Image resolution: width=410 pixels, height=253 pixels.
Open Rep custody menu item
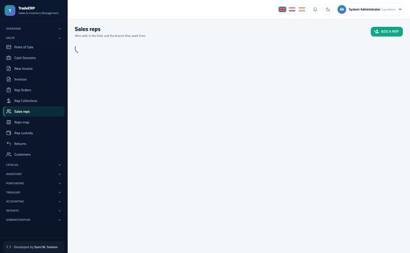click(x=34, y=133)
